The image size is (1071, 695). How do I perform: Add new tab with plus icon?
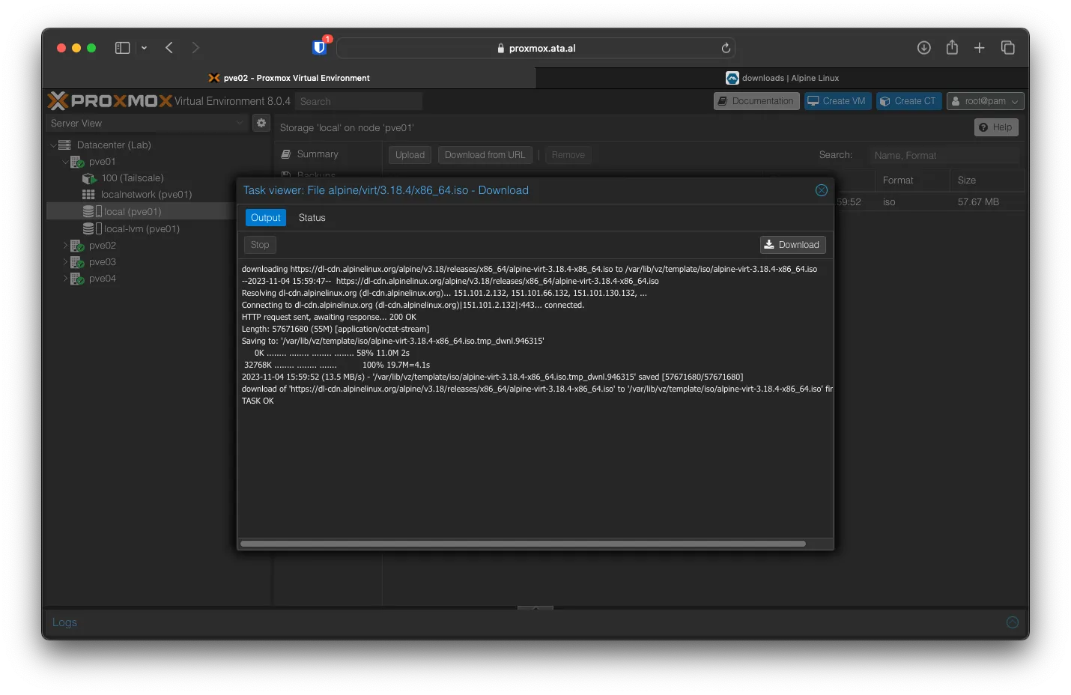coord(979,48)
